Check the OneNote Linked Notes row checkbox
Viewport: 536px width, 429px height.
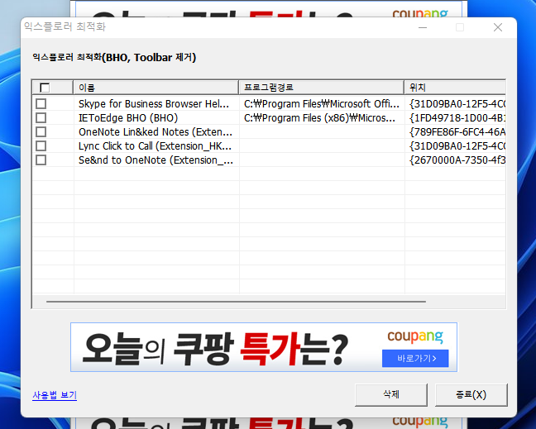(x=41, y=132)
